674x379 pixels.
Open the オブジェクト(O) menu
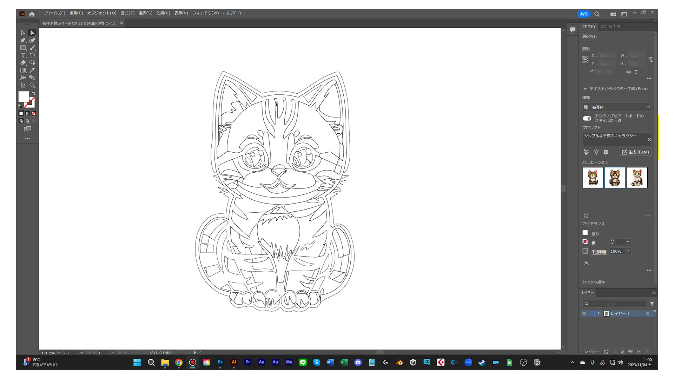[x=101, y=13]
